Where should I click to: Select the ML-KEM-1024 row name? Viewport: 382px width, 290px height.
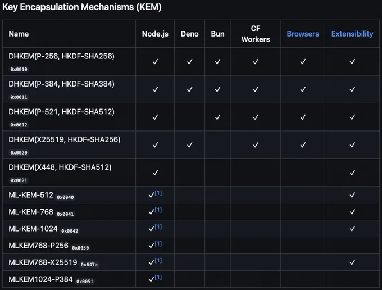(x=33, y=229)
